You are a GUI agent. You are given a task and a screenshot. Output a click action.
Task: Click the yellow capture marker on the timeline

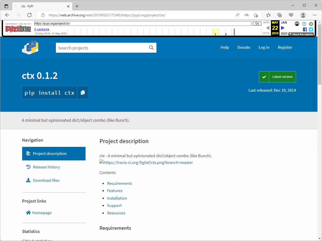point(216,32)
